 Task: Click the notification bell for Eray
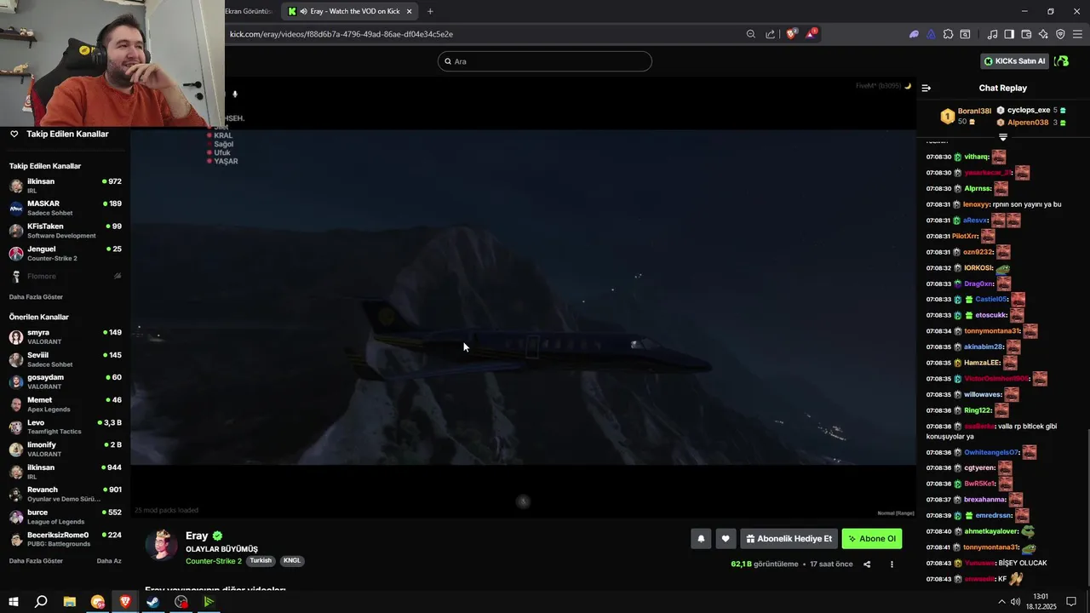(x=701, y=539)
